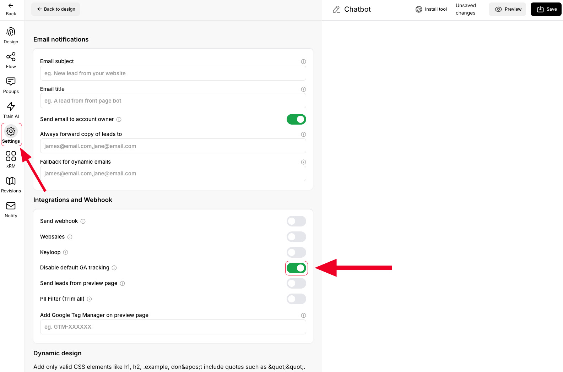The height and width of the screenshot is (372, 563).
Task: Go to Popups in sidebar
Action: tap(11, 85)
